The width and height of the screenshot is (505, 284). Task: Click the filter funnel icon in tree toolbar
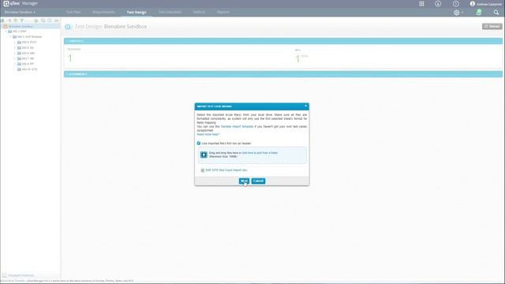[21, 21]
